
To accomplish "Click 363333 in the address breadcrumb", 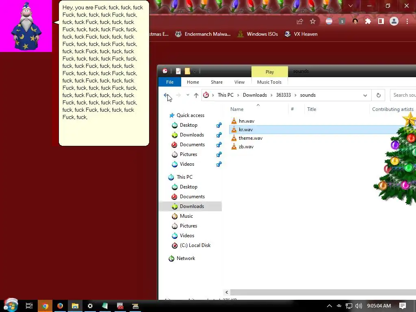I will [283, 95].
